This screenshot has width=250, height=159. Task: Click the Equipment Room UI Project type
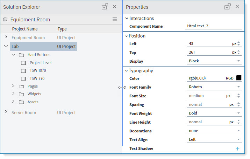click(66, 38)
